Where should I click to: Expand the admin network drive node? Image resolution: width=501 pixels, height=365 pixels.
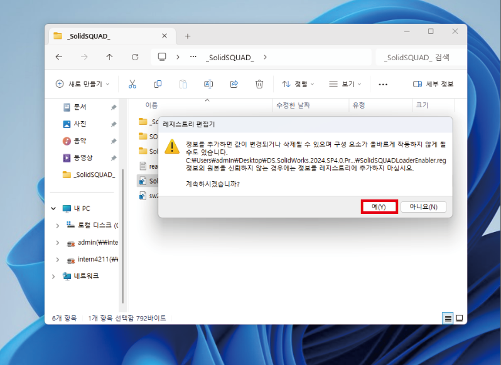[58, 243]
